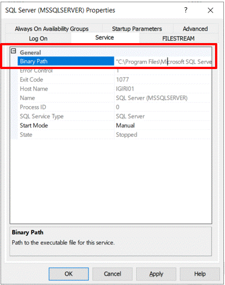Click the question mark help icon

pos(186,10)
